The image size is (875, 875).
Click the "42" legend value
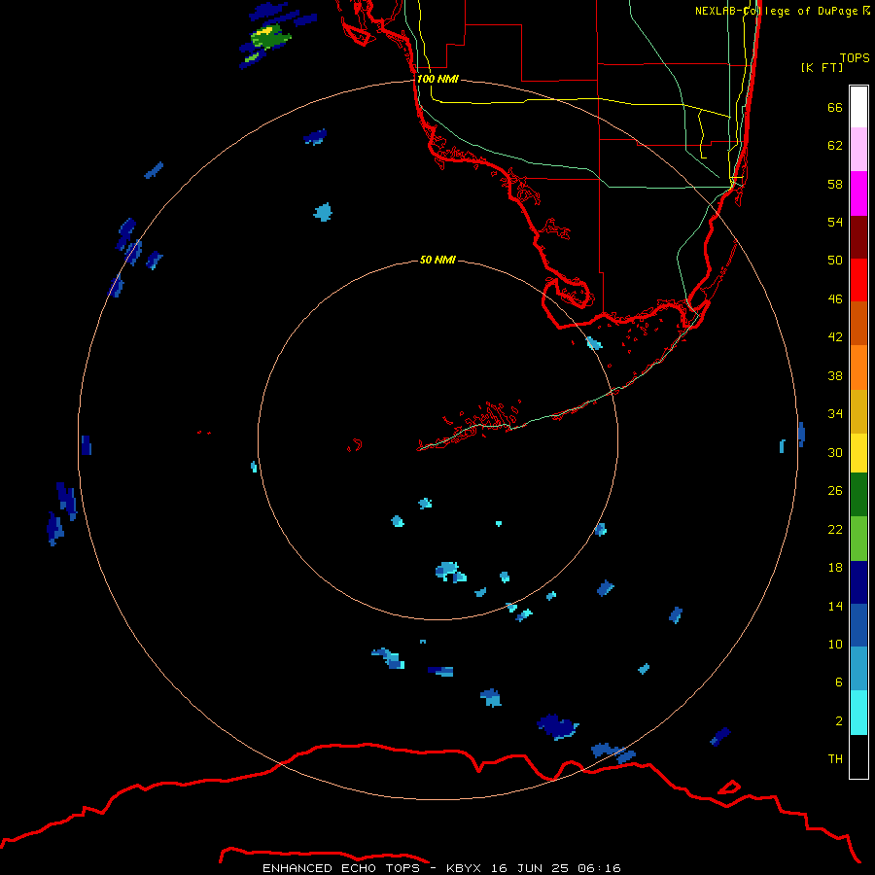coord(835,337)
